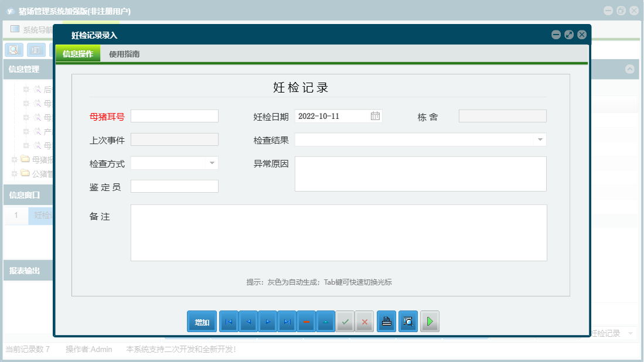Go to the previous record icon

[x=248, y=321]
